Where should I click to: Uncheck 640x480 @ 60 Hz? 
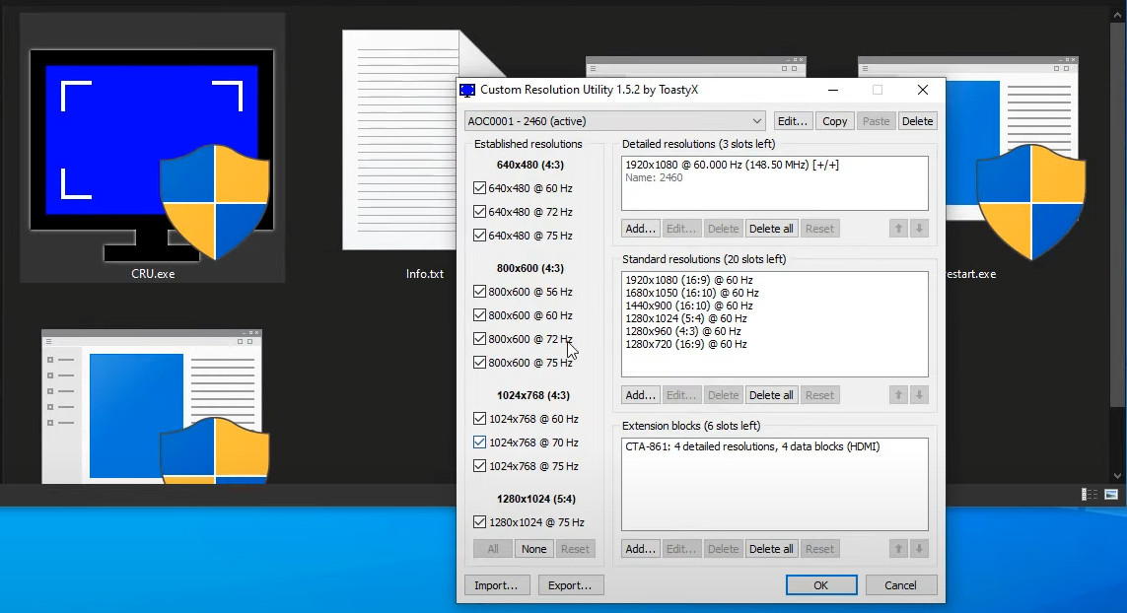pos(479,188)
